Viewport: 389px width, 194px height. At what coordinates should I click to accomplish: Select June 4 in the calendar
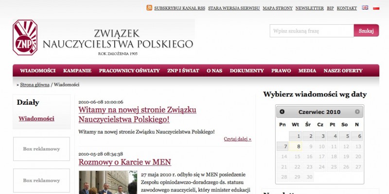[333, 136]
